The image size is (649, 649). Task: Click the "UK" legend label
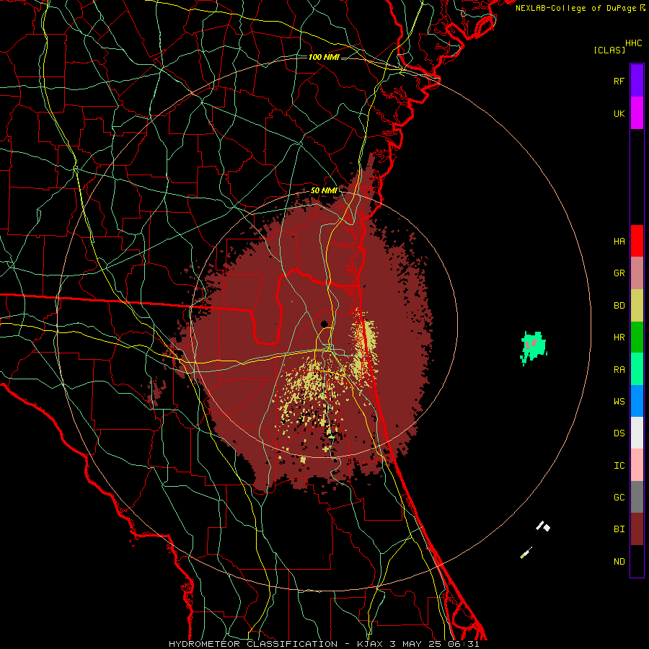coord(619,114)
